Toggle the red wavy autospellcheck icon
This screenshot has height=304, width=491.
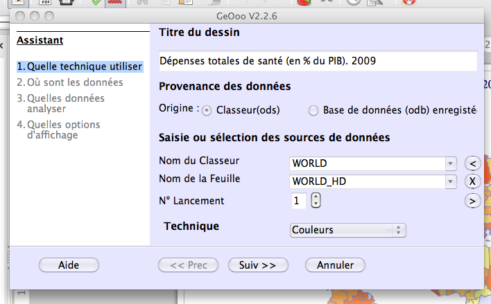115,3
